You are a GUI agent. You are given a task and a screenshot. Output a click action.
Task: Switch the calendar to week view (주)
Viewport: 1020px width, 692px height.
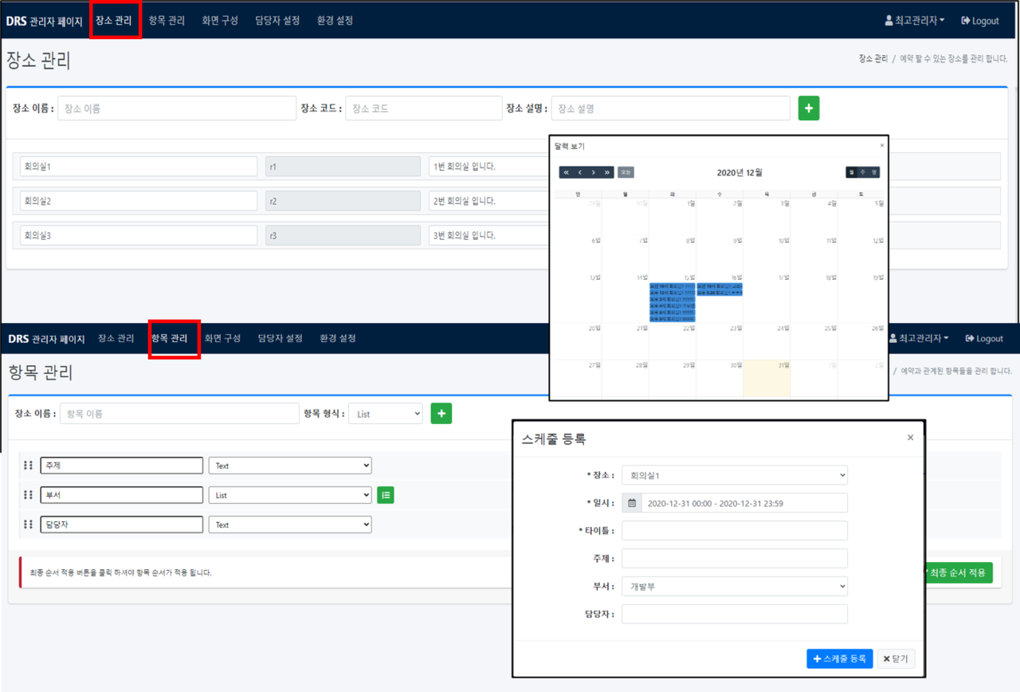[863, 172]
